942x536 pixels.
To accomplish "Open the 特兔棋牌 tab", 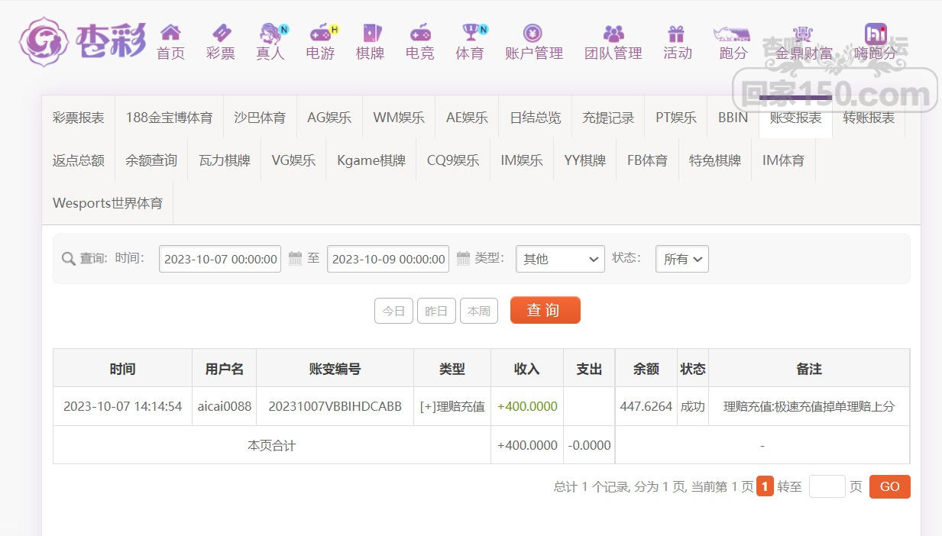I will coord(715,160).
